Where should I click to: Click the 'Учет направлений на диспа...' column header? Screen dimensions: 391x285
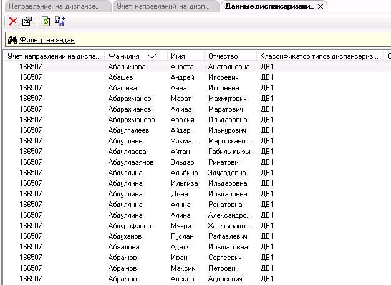(54, 56)
